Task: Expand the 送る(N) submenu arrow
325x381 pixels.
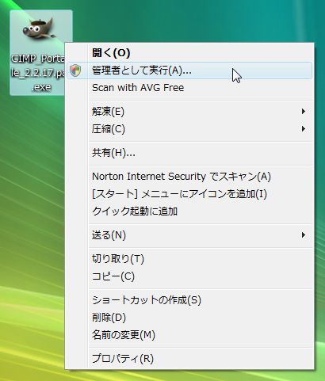Action: coord(304,235)
